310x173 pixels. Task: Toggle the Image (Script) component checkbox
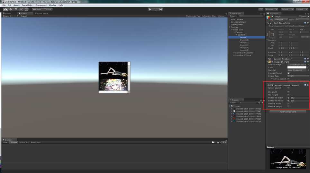[x=272, y=62]
